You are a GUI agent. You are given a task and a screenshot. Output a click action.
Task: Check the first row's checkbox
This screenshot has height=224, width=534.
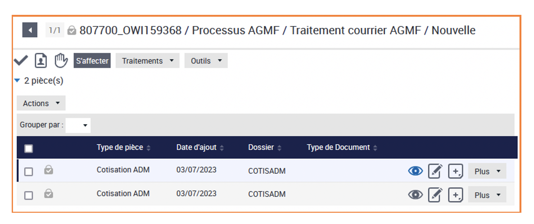pos(28,172)
